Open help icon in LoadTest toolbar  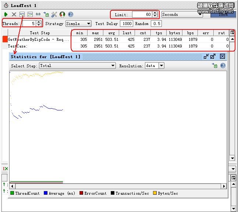pos(70,14)
